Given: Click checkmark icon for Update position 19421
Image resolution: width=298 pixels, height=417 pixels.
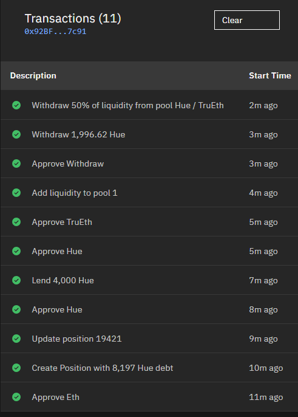Looking at the screenshot, I should pyautogui.click(x=16, y=339).
